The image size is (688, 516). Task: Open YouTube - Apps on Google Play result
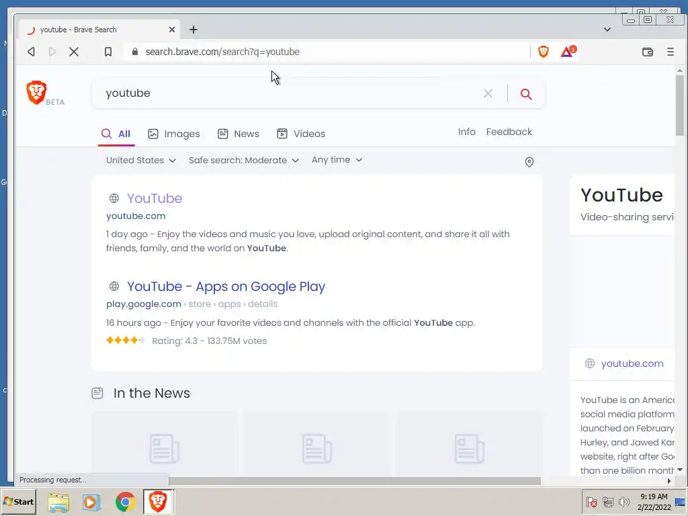[226, 286]
